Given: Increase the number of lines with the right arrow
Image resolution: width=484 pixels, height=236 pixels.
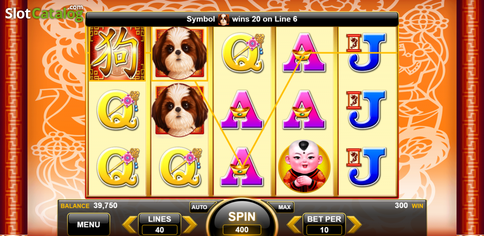Looking at the screenshot, I should point(190,224).
